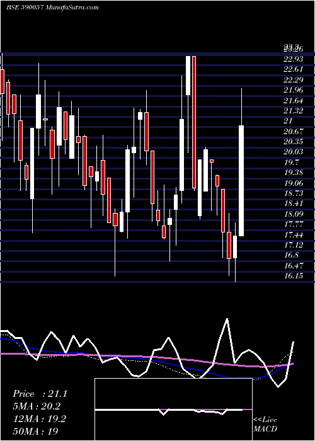
Task: Click the 50MA : 19 legend entry
Action: (35, 431)
